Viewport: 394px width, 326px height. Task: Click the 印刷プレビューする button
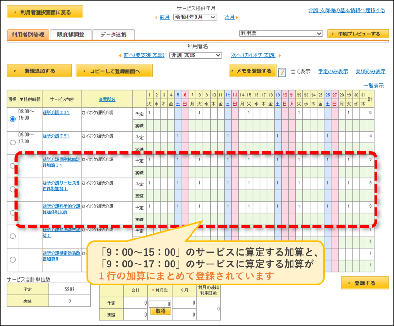[358, 34]
